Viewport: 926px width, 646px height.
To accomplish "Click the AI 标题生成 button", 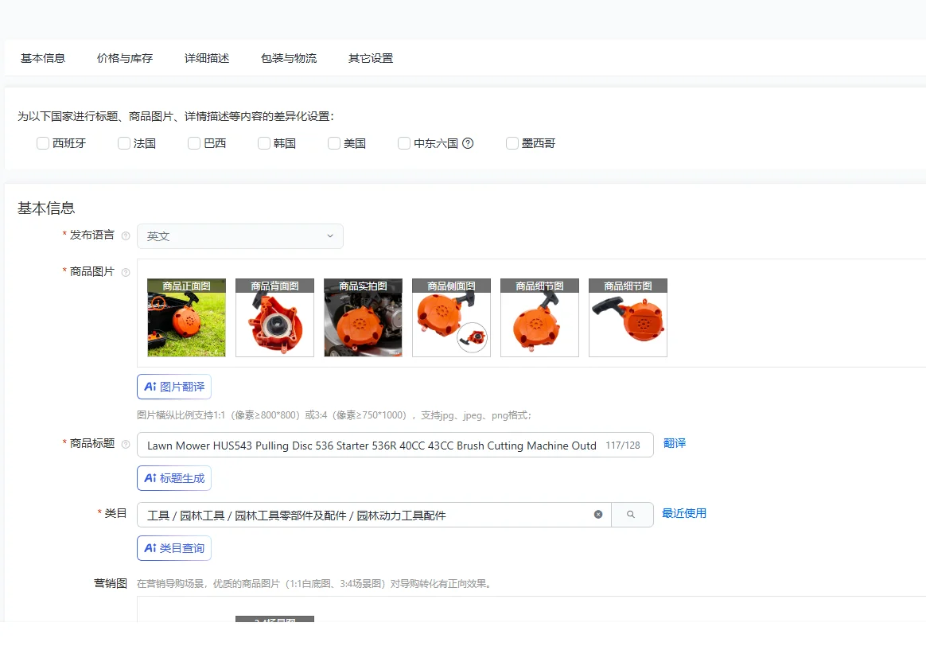I will coord(174,478).
